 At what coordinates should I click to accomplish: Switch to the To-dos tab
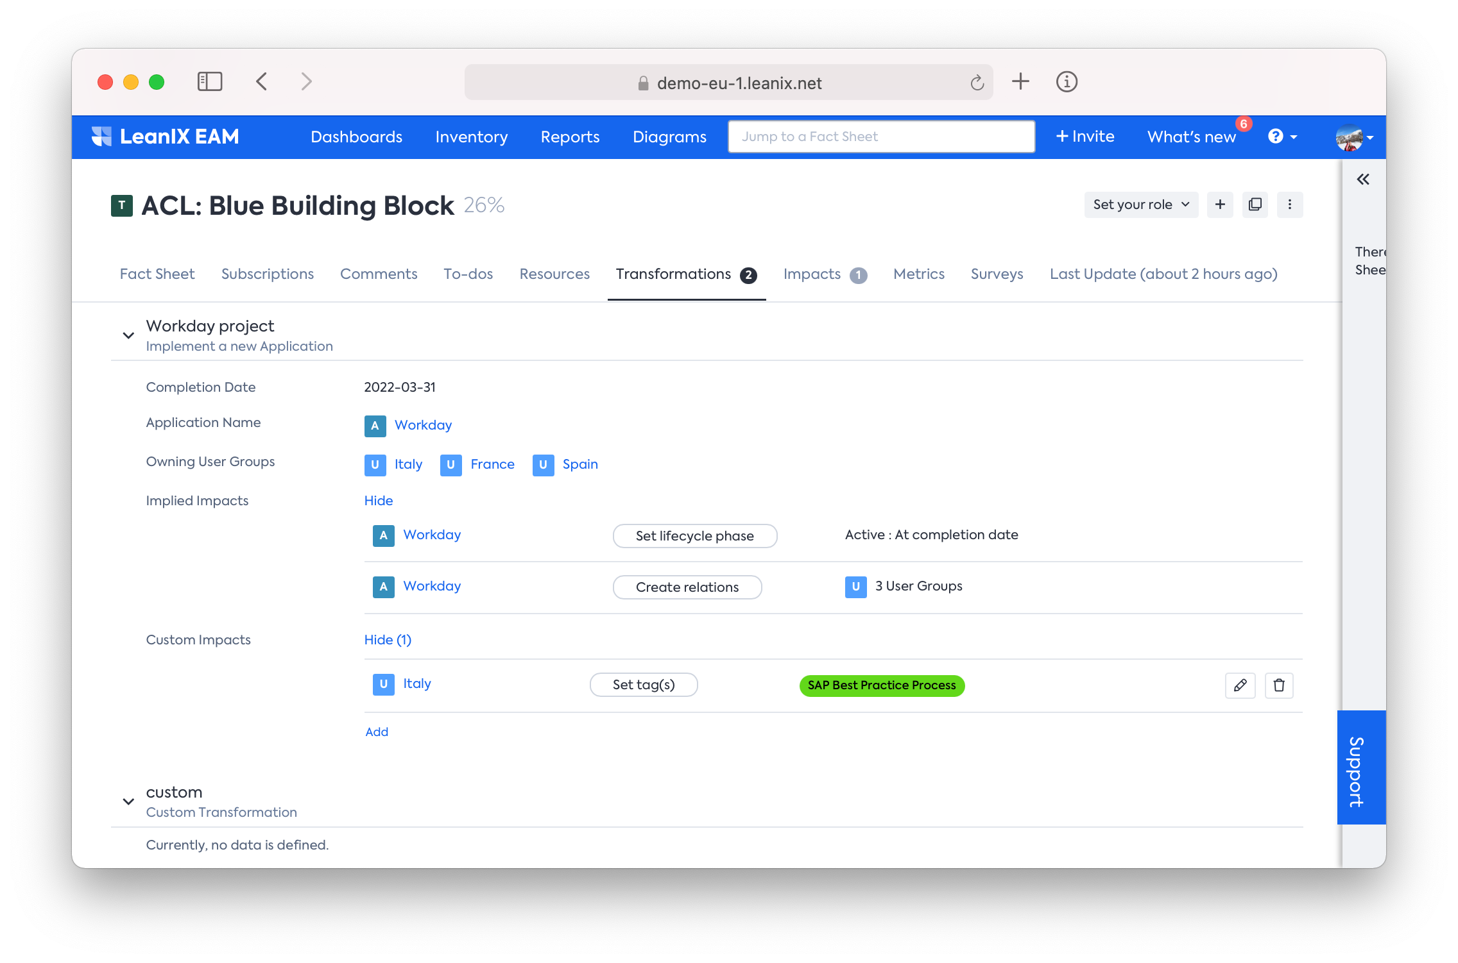pyautogui.click(x=468, y=274)
